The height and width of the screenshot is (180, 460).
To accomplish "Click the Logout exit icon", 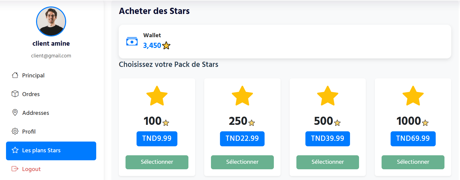I will 15,169.
